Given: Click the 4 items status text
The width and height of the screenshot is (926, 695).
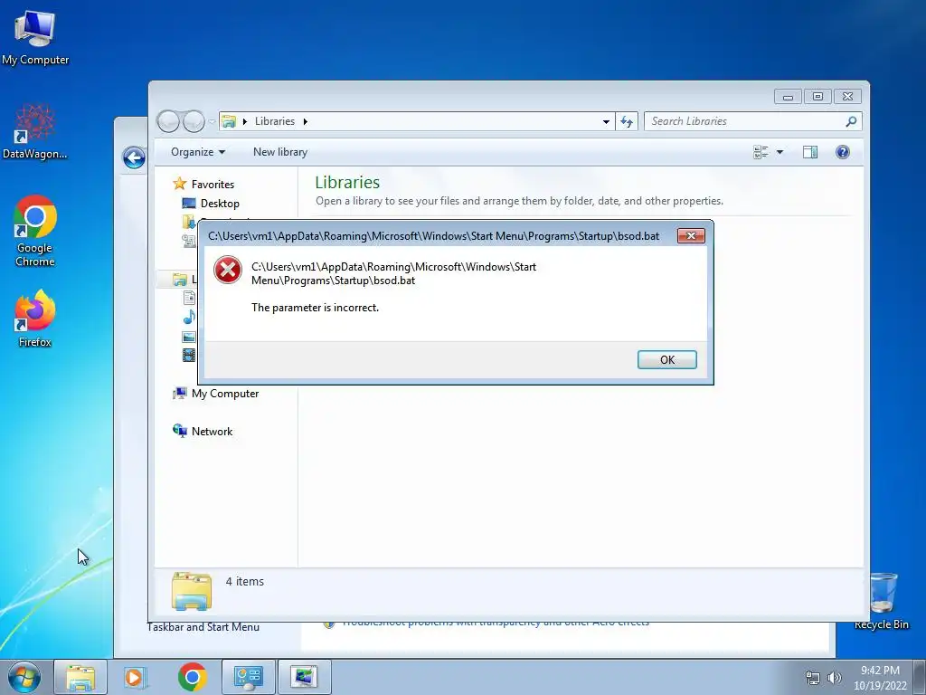Looking at the screenshot, I should (244, 582).
